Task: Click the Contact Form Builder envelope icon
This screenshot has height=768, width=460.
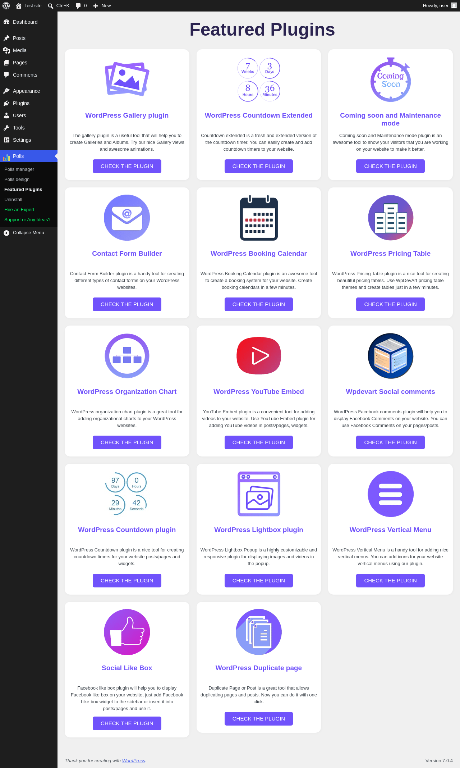Action: point(127,218)
